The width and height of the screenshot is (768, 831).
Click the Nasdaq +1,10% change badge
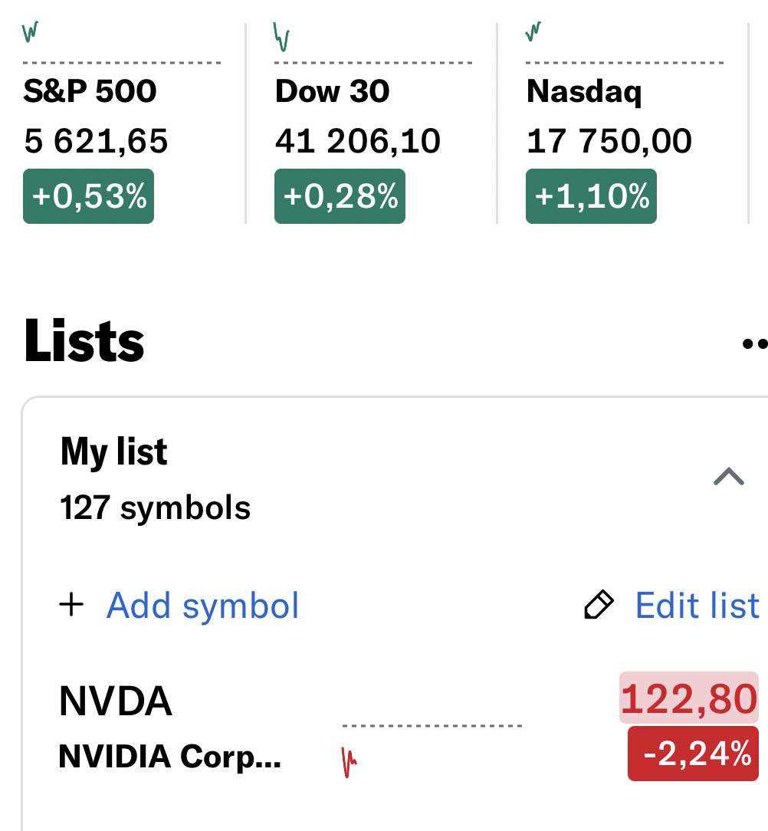pyautogui.click(x=591, y=197)
